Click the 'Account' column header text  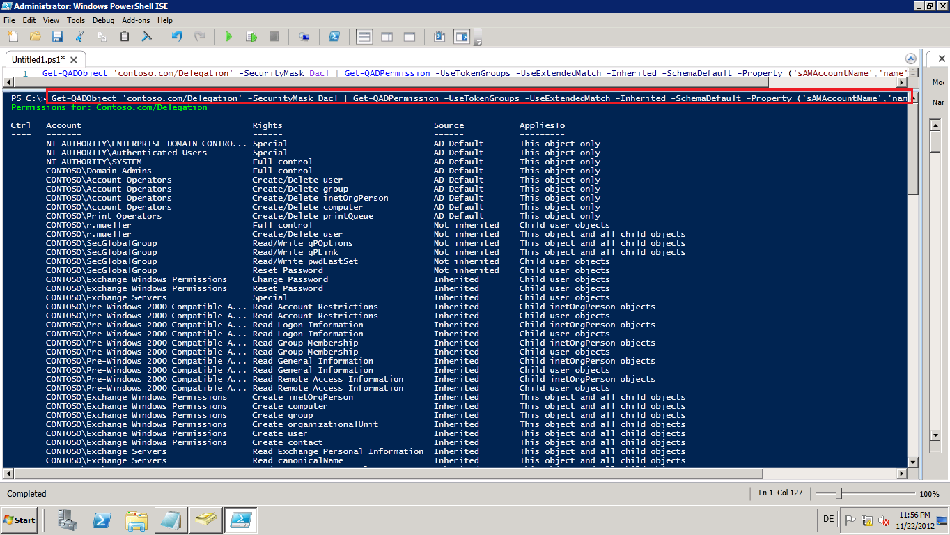click(x=63, y=125)
